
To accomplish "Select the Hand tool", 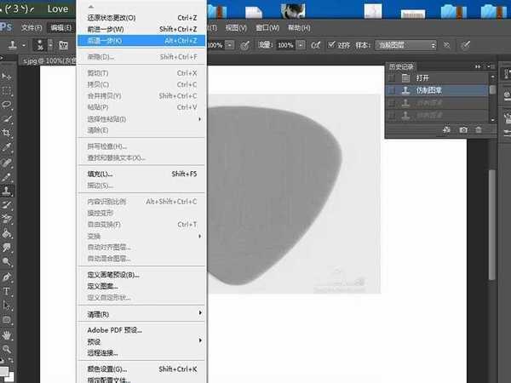I will click(x=6, y=334).
